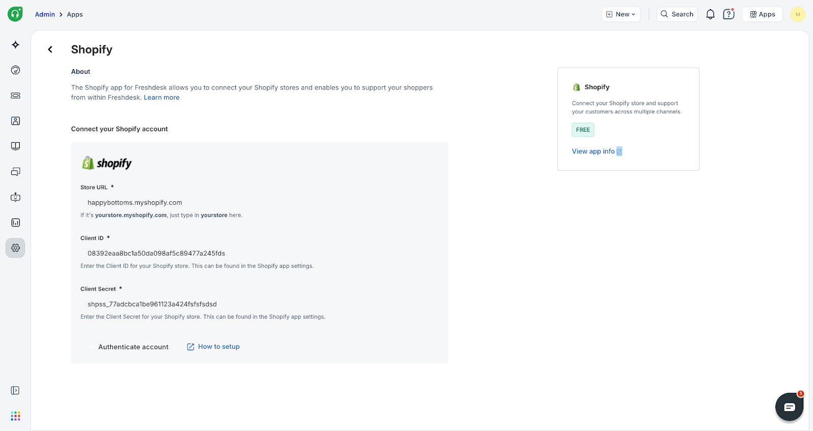Screen dimensions: 813x431
Task: Open the Dashboard icon in sidebar
Action: pos(16,70)
